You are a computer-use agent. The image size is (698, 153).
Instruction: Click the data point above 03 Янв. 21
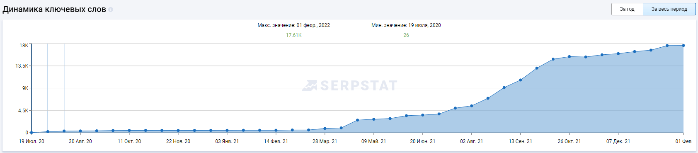pyautogui.click(x=227, y=131)
